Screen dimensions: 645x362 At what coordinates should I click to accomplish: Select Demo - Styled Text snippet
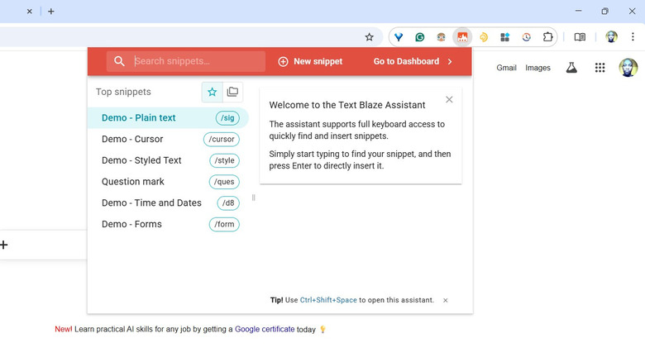pyautogui.click(x=168, y=160)
